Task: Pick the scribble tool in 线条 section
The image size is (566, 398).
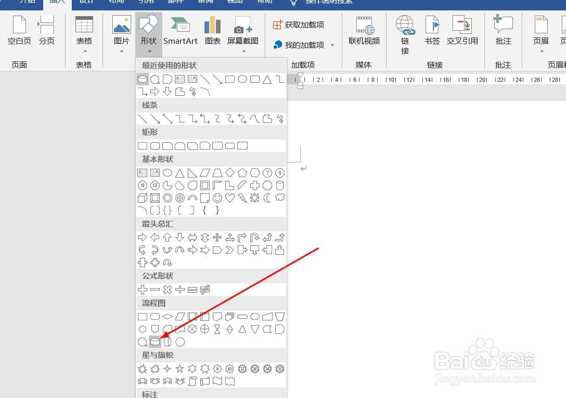Action: 280,119
